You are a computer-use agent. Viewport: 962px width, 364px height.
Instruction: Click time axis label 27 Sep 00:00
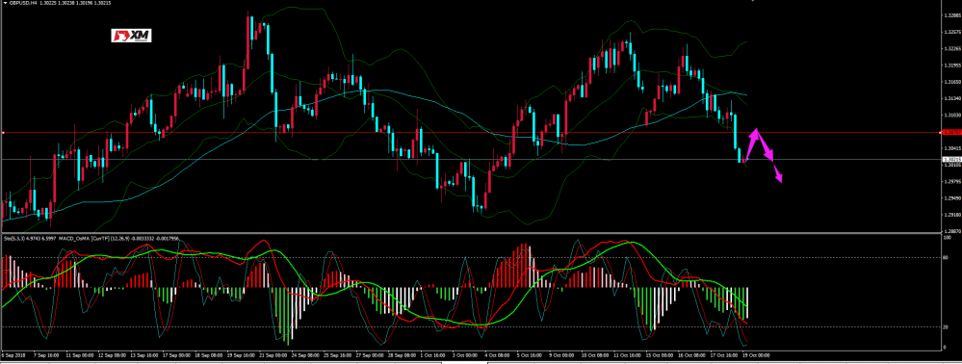pos(370,354)
